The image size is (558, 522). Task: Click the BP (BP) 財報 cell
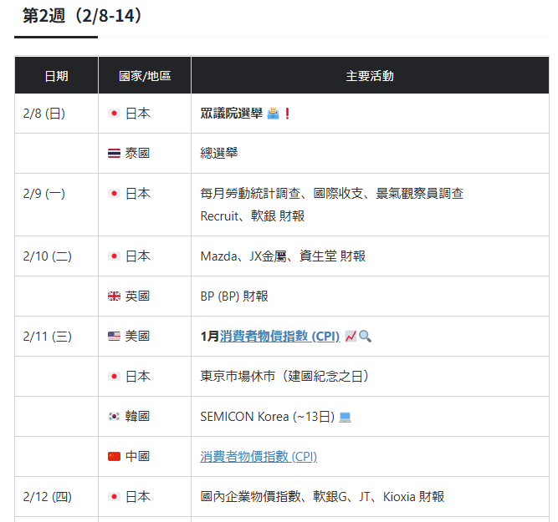point(234,296)
